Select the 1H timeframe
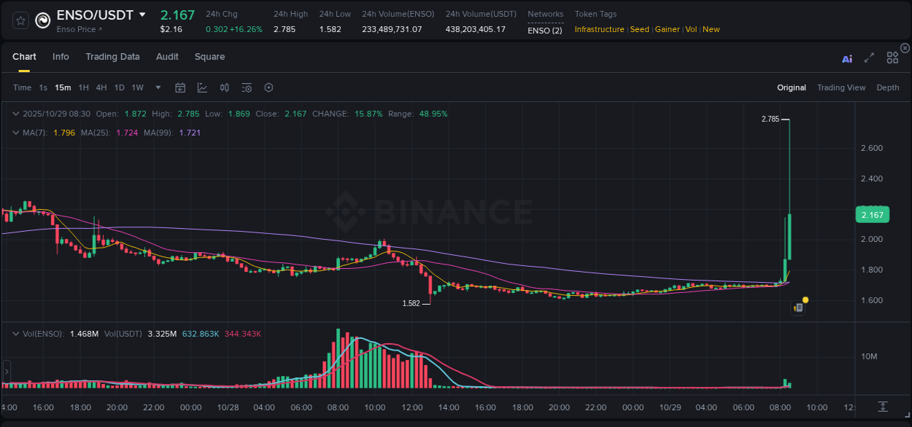The width and height of the screenshot is (912, 427). [84, 87]
